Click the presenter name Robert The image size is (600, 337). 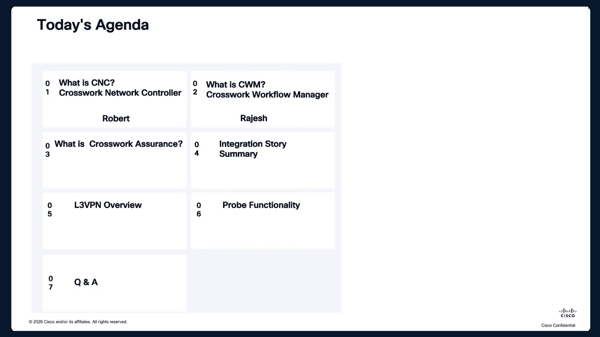pyautogui.click(x=116, y=119)
